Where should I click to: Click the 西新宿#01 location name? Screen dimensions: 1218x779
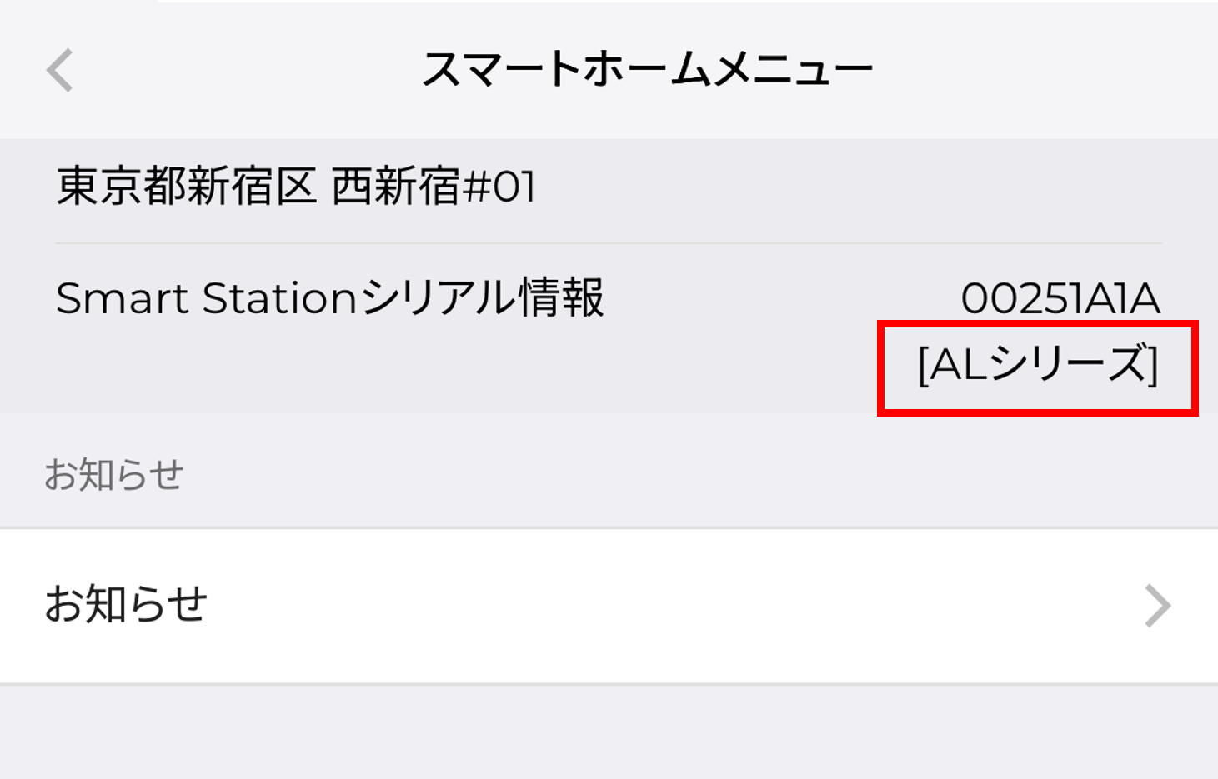[x=434, y=186]
